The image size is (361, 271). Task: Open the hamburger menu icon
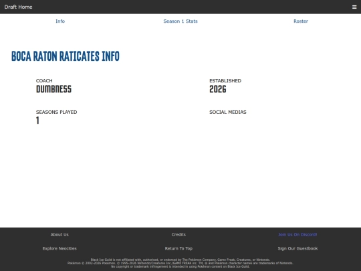coord(354,7)
